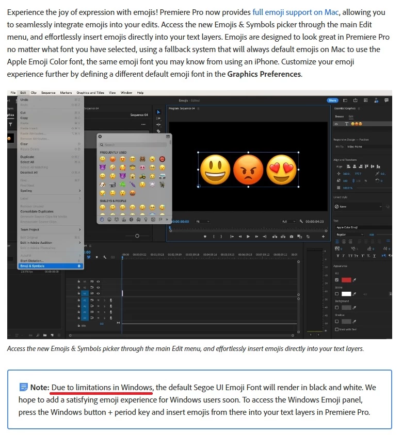Choose Undo in the Edit menu
Image resolution: width=402 pixels, height=435 pixels.
pyautogui.click(x=51, y=99)
